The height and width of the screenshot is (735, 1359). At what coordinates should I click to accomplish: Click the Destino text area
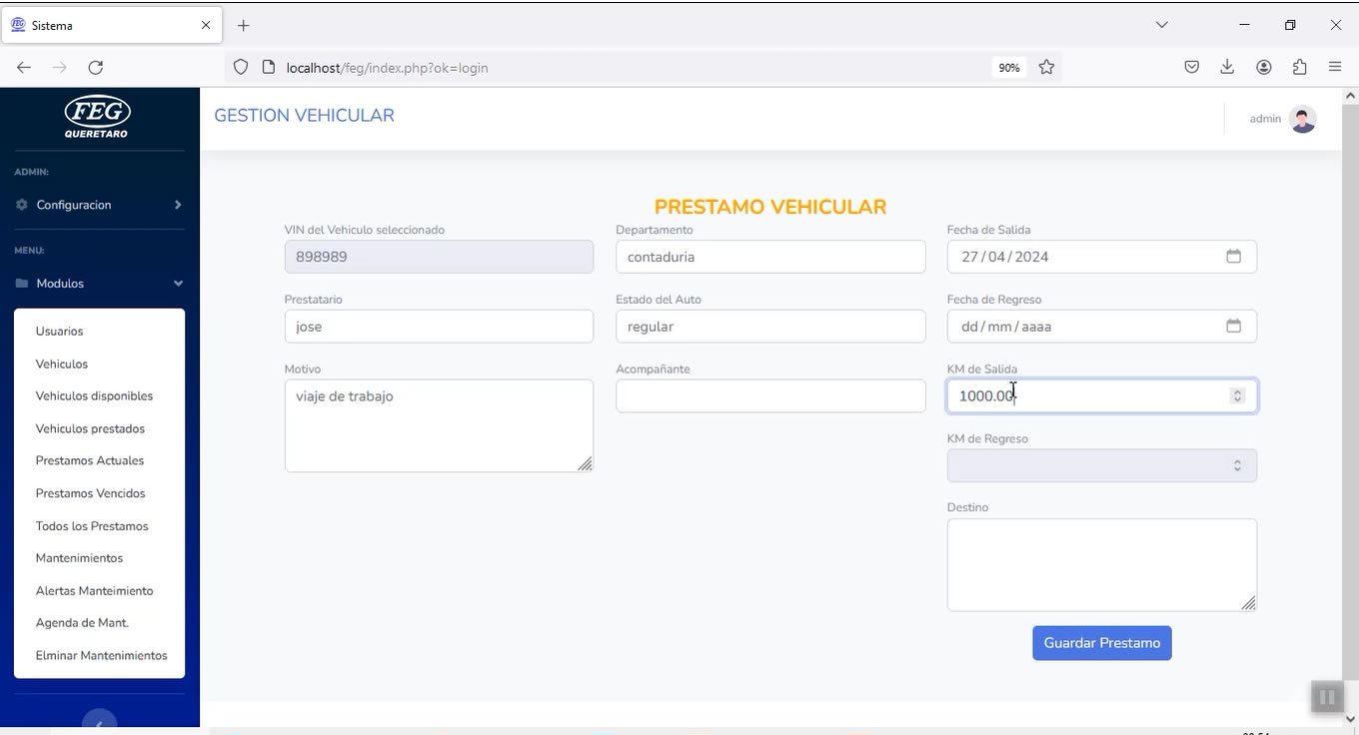pyautogui.click(x=1100, y=564)
